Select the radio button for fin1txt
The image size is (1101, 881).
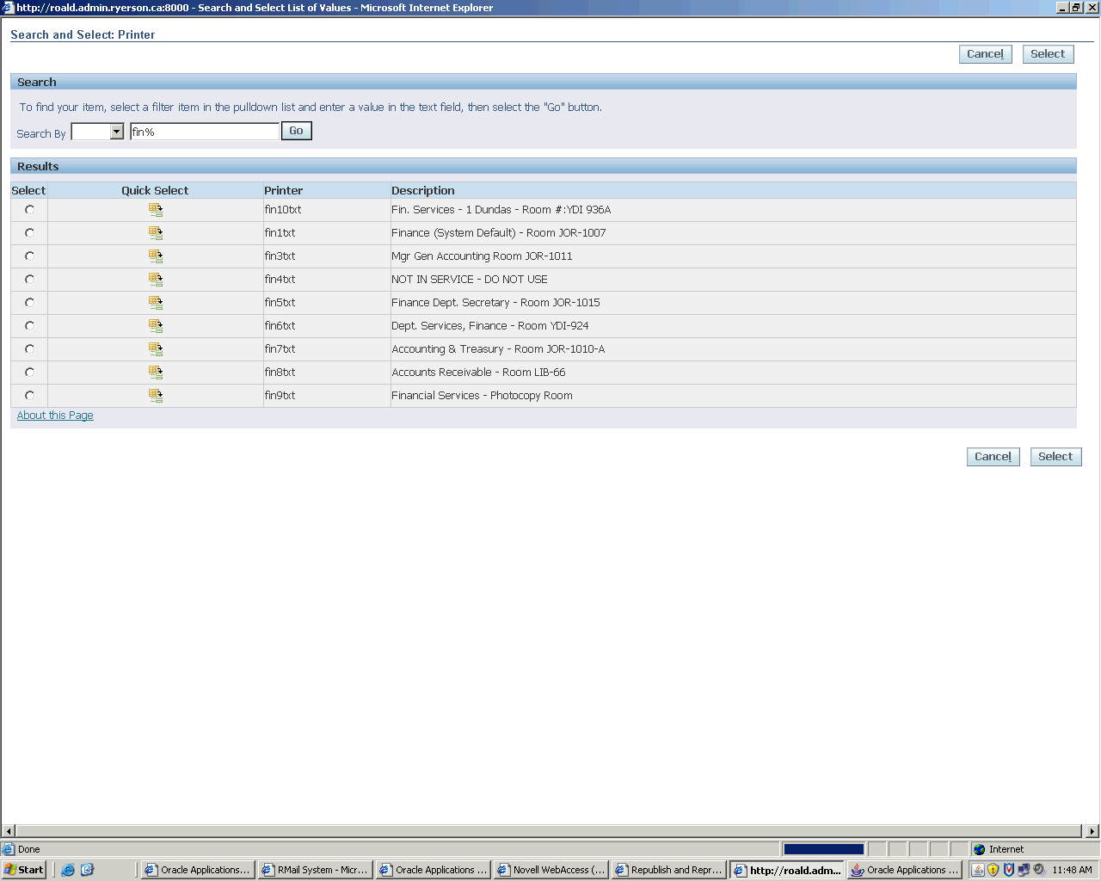30,233
